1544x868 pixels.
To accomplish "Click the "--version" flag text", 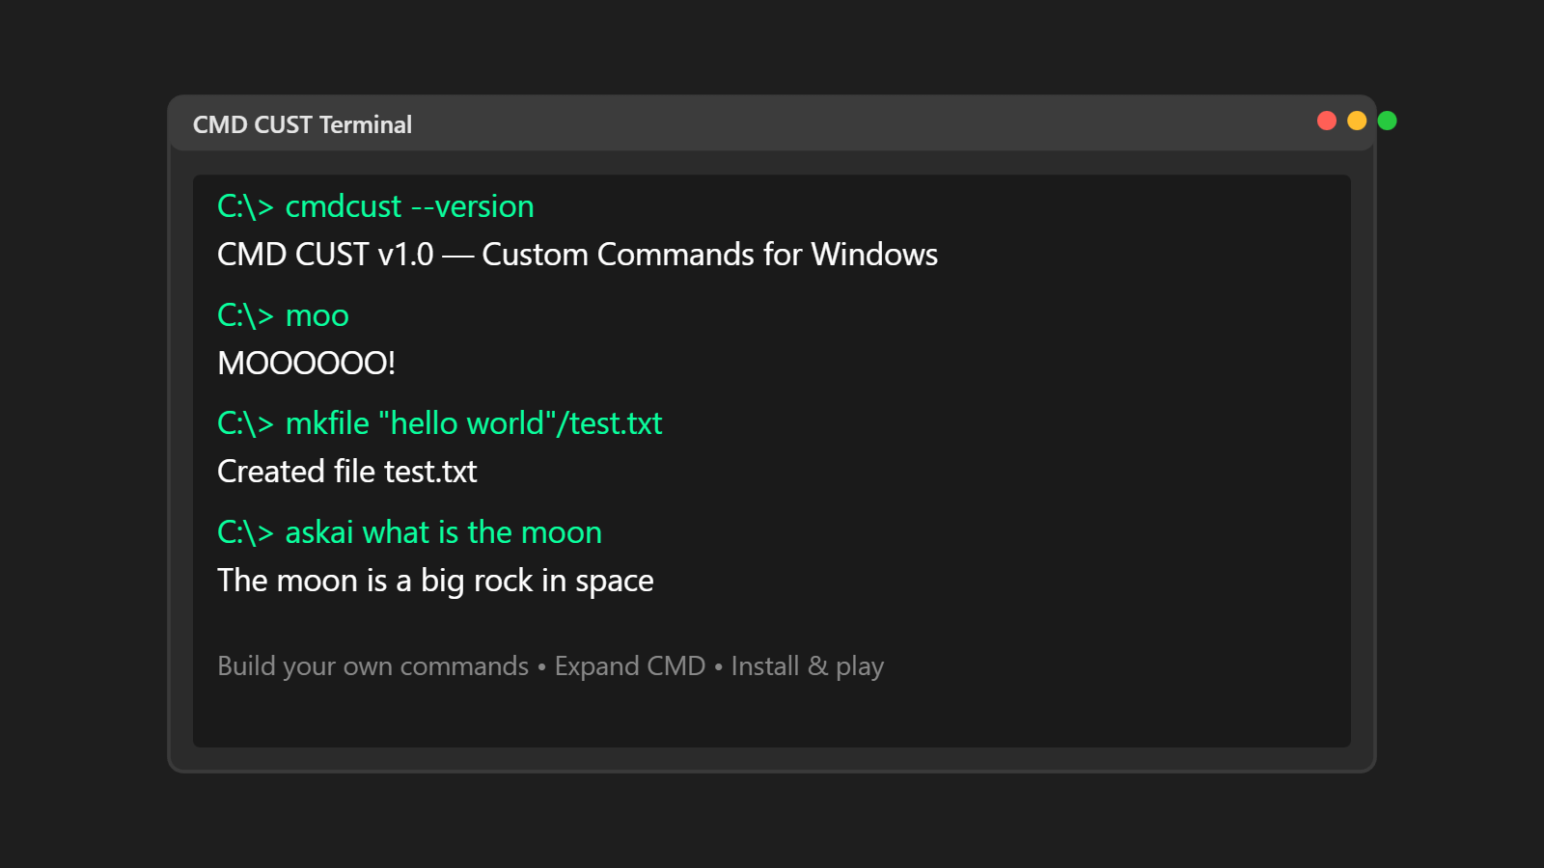I will point(473,206).
